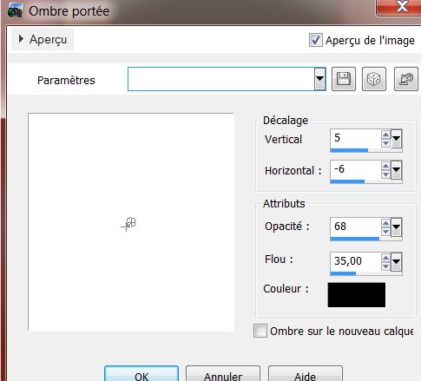Image resolution: width=421 pixels, height=381 pixels.
Task: Open the Flou value dropdown slider
Action: [x=396, y=262]
